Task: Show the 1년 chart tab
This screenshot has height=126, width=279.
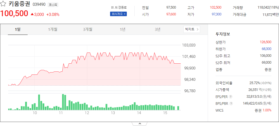Action: (x=123, y=30)
